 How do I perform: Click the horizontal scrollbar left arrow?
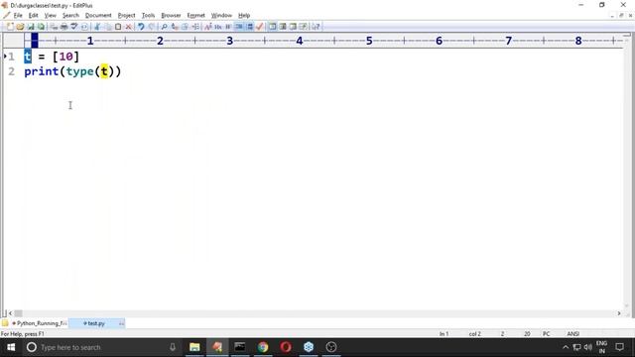pyautogui.click(x=10, y=313)
